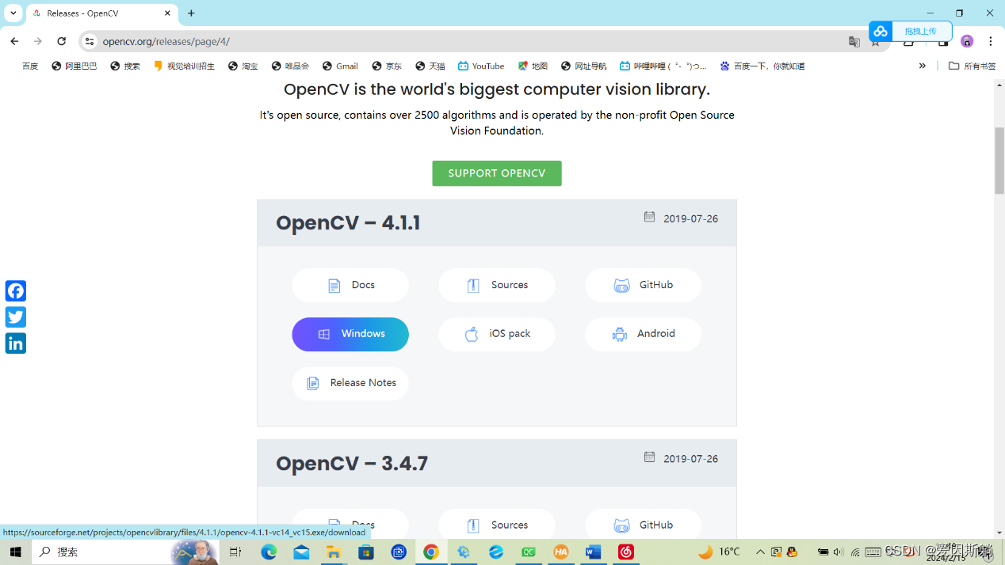Image resolution: width=1005 pixels, height=565 pixels.
Task: Open the 唯品会 bookmark
Action: click(x=290, y=66)
